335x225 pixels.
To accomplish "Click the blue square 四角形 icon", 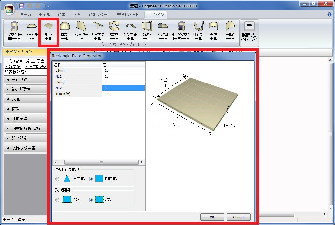I will pos(99,179).
